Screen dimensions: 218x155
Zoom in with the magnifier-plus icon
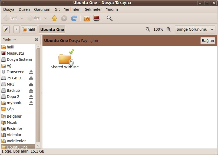coord(168,29)
